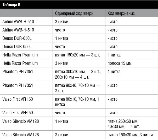Click "1 нитка" cell beside "пятна 250x60 мм"

tap(61, 121)
